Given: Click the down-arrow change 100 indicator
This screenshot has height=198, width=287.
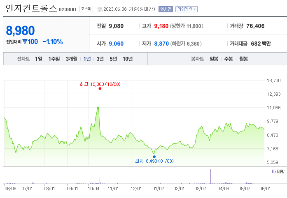Looking at the screenshot, I should (30, 41).
